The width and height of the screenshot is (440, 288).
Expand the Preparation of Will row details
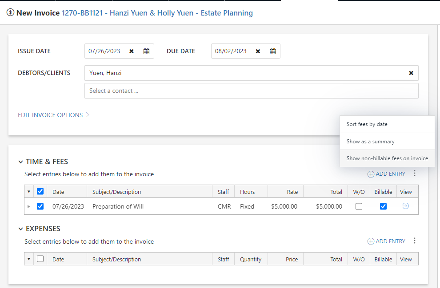pos(29,206)
